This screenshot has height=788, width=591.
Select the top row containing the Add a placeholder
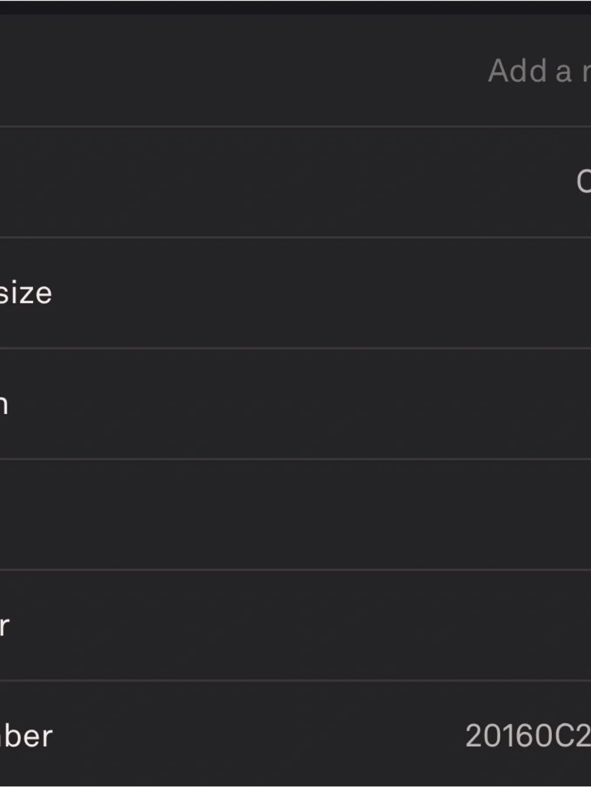[x=295, y=70]
